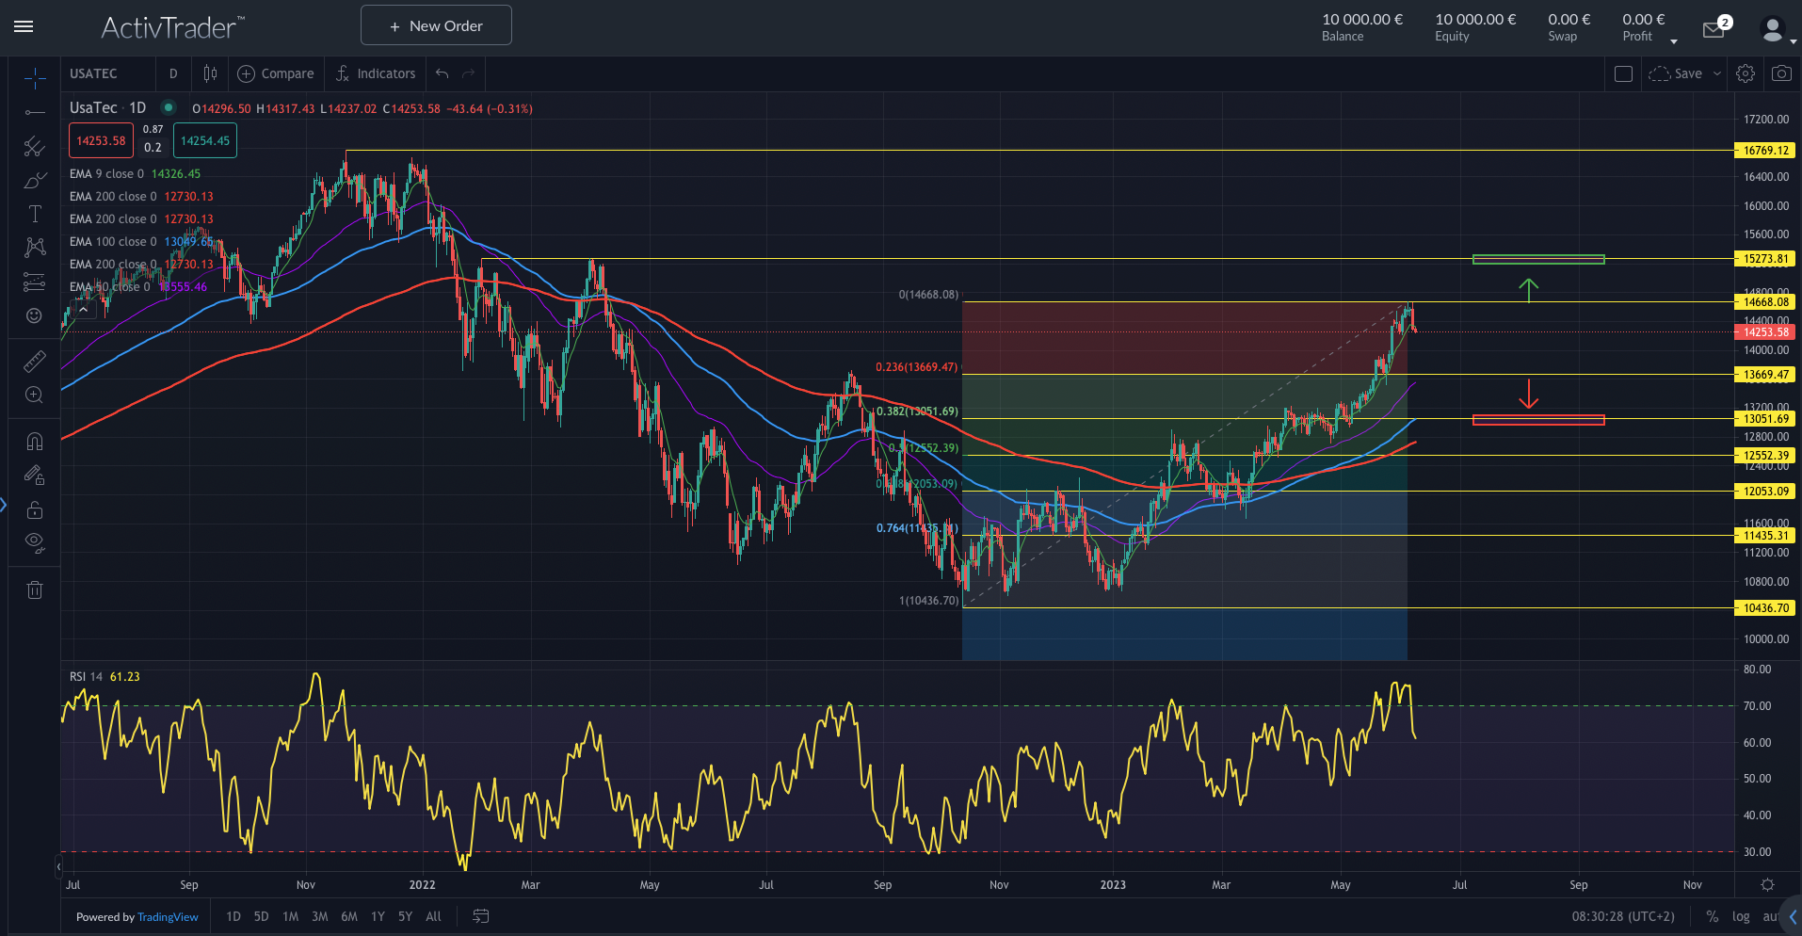Pick the brush drawing tool
The image size is (1802, 936).
[34, 180]
